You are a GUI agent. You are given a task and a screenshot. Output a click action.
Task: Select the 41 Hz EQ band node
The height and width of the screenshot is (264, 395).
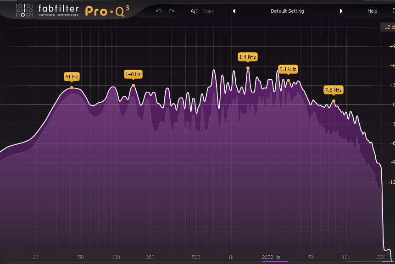(x=72, y=88)
